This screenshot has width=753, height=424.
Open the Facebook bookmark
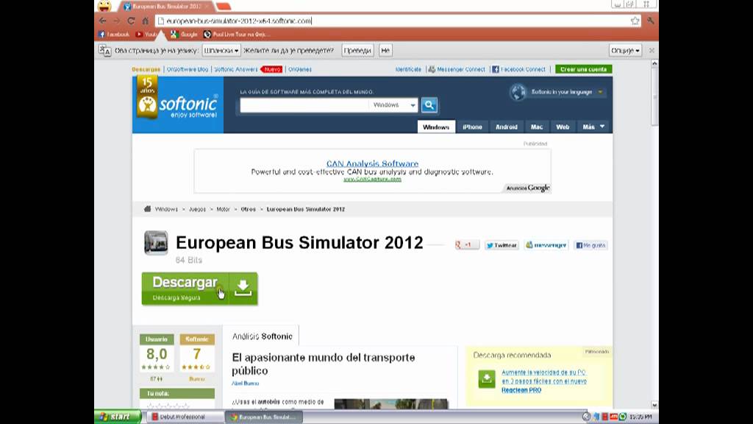click(114, 34)
